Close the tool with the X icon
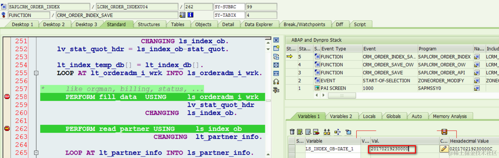 pos(276,40)
